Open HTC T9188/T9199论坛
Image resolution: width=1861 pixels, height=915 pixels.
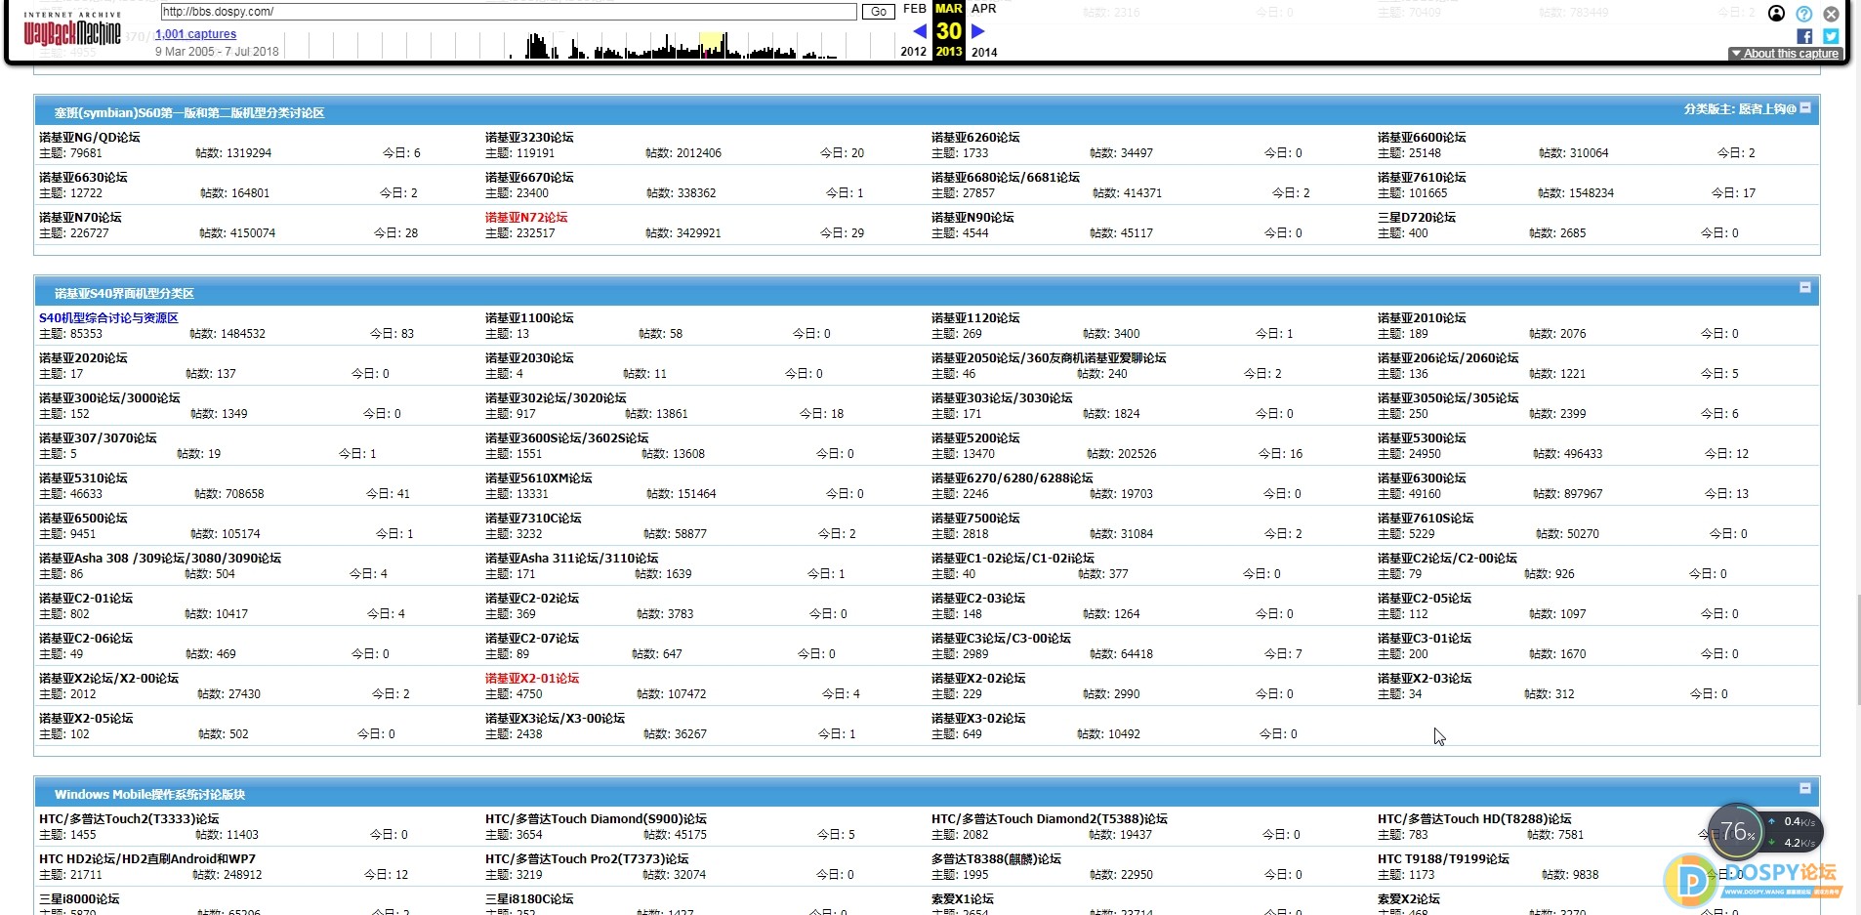pos(1443,859)
